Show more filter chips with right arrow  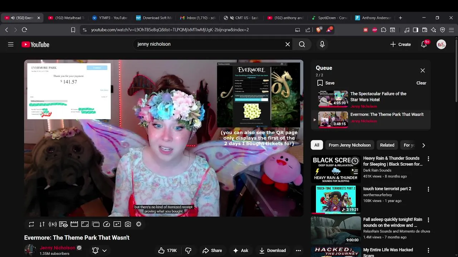click(x=424, y=145)
